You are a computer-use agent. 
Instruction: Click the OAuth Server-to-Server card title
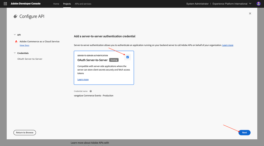pyautogui.click(x=93, y=60)
